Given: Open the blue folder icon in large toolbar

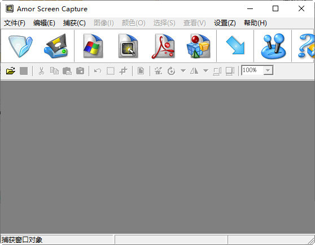Looking at the screenshot, I should click(x=20, y=46).
